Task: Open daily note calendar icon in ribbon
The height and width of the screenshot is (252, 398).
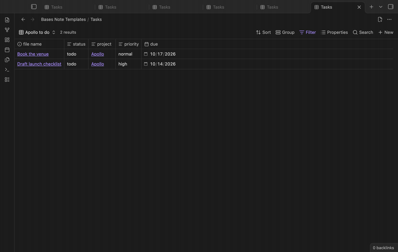Action: click(x=7, y=50)
